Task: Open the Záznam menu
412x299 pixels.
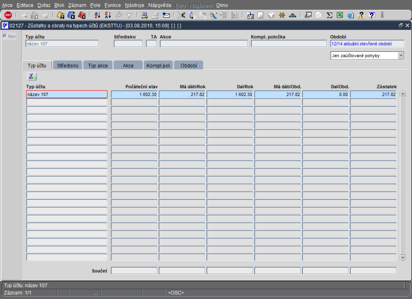Action: coord(77,5)
